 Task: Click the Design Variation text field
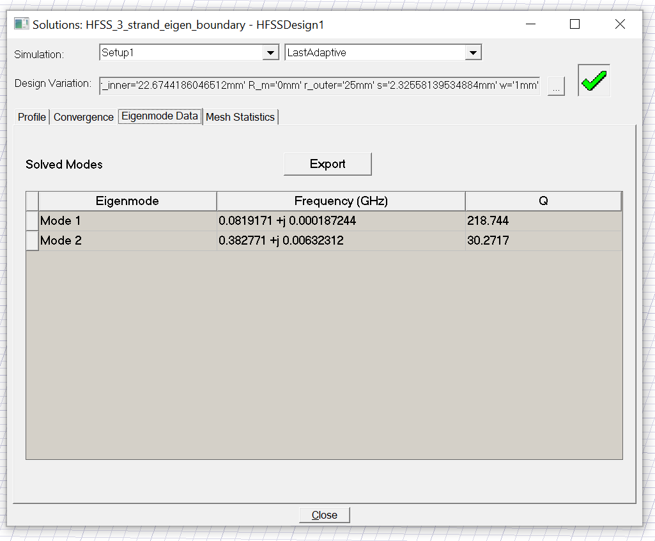tap(320, 86)
